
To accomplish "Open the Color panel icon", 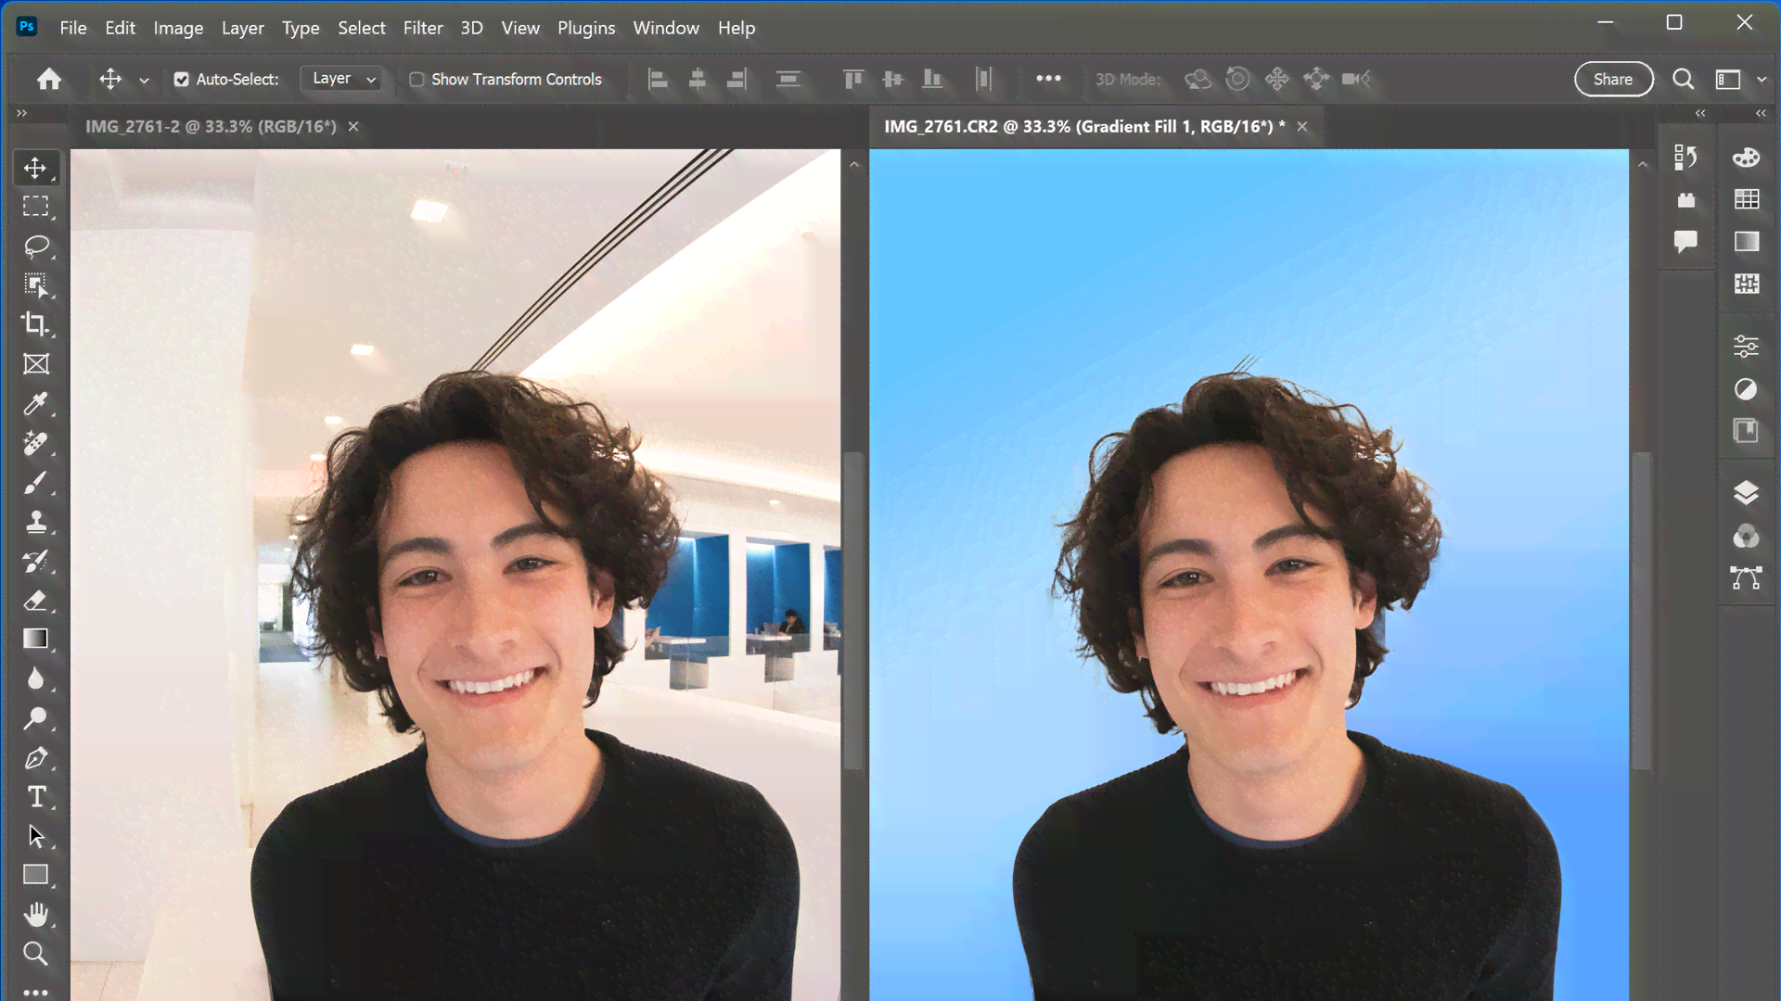I will tap(1746, 158).
